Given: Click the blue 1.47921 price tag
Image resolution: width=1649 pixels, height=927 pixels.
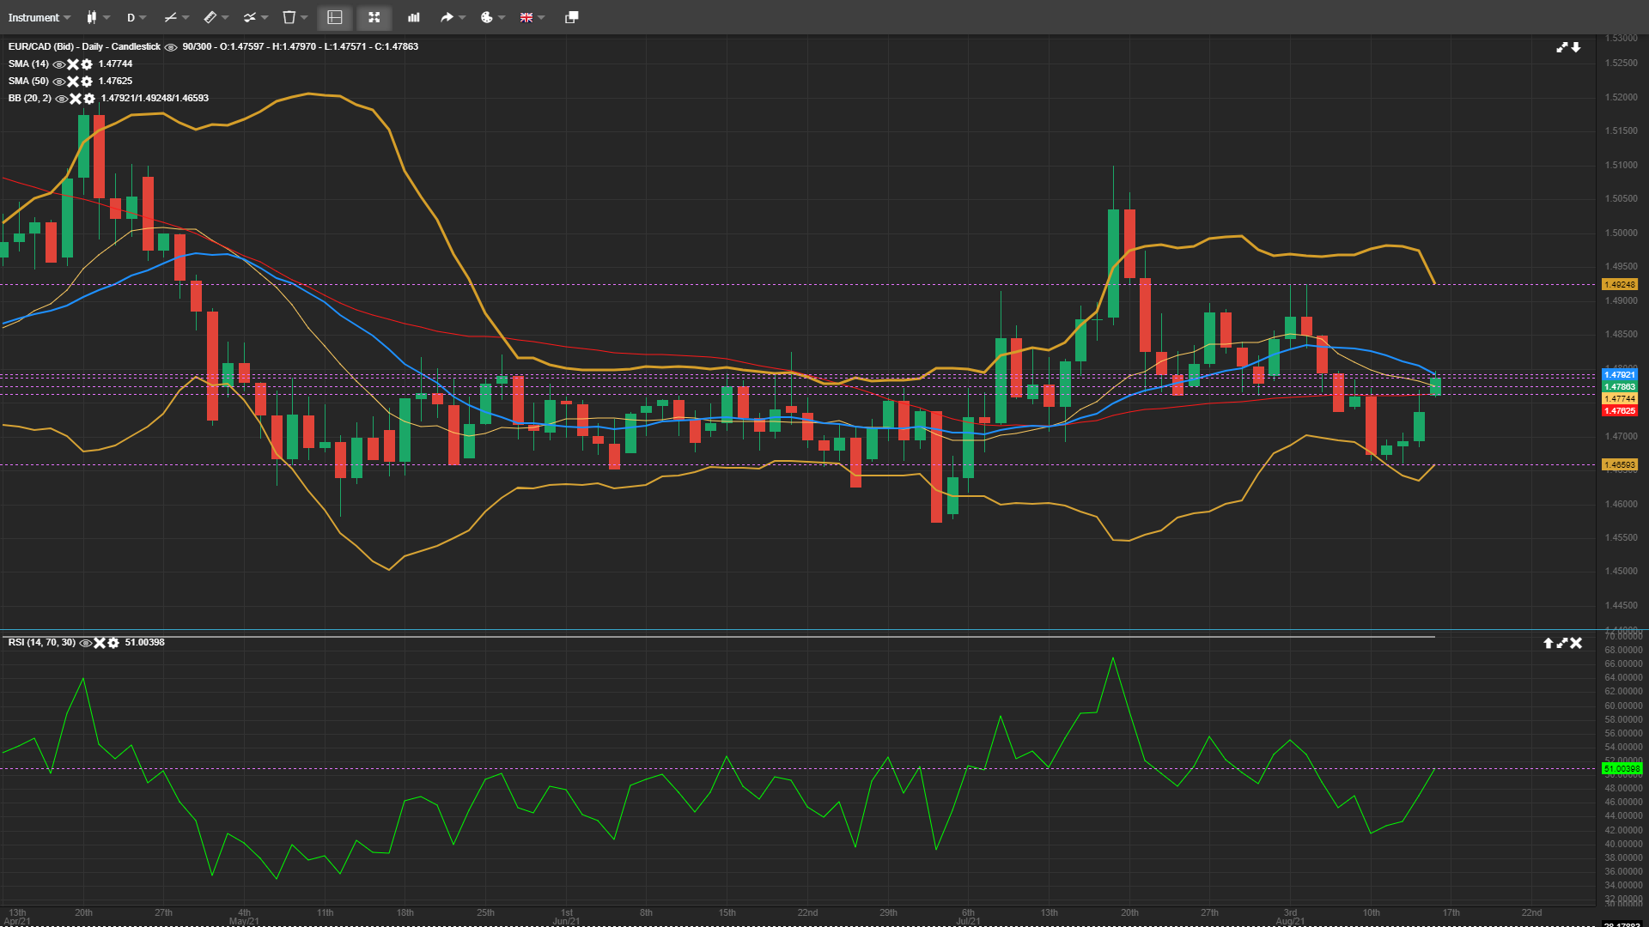Looking at the screenshot, I should click(x=1621, y=374).
